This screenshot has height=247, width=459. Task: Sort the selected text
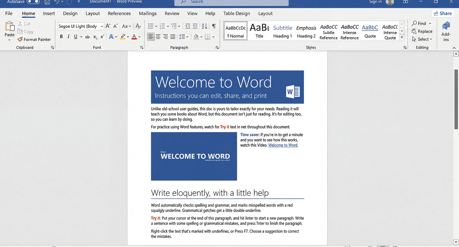click(204, 26)
